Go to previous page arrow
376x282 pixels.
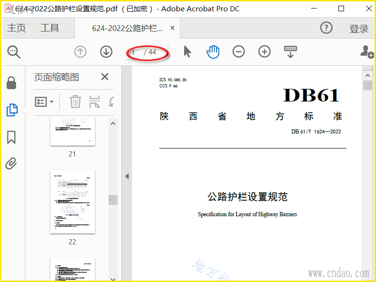pyautogui.click(x=80, y=52)
